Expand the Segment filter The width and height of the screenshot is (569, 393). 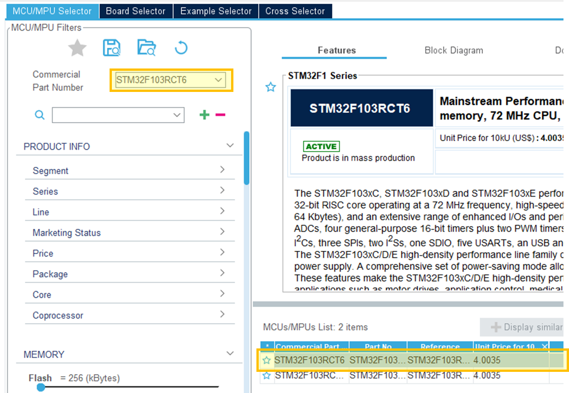(x=222, y=170)
